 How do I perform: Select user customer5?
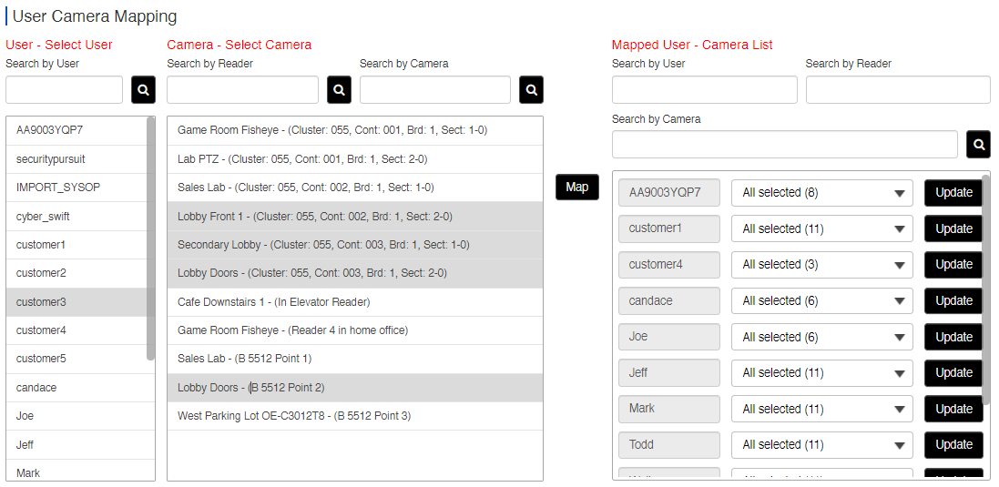coord(76,359)
